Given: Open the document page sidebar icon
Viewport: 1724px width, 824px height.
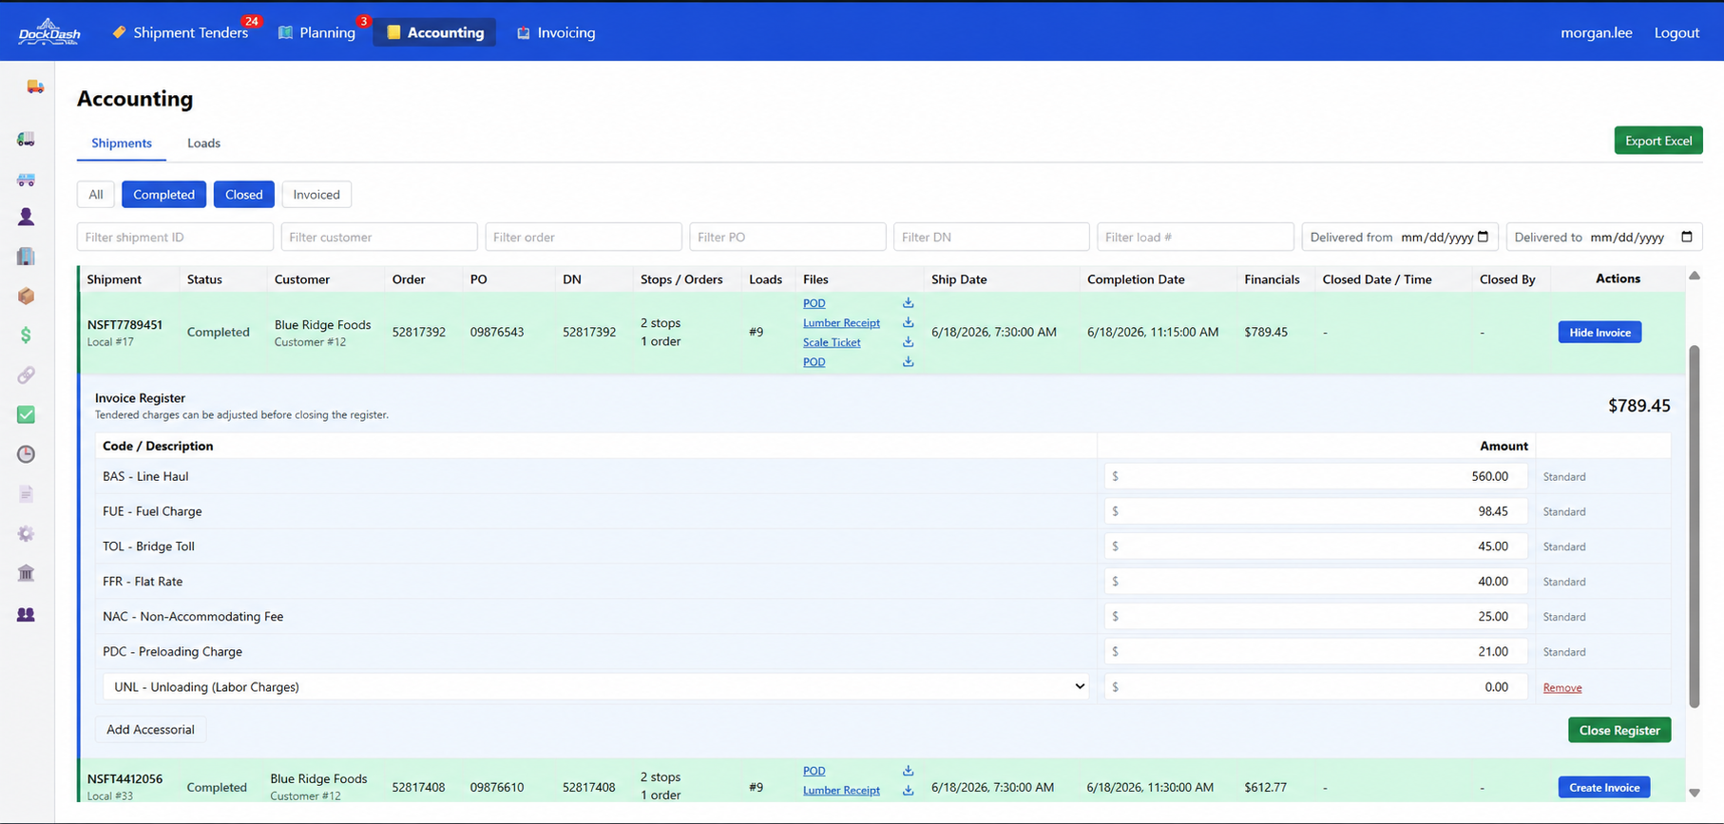Looking at the screenshot, I should [26, 494].
